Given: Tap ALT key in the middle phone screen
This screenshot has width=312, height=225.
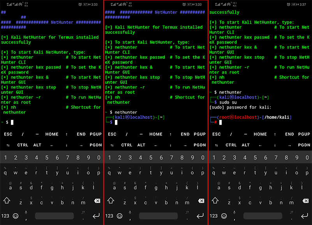Looking at the screenshot, I should [141, 145].
